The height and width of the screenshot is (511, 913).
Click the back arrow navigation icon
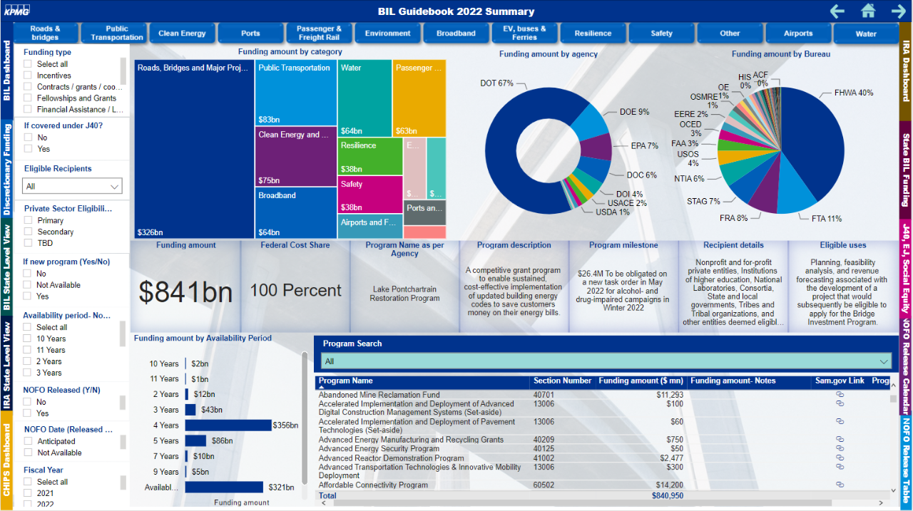click(837, 11)
